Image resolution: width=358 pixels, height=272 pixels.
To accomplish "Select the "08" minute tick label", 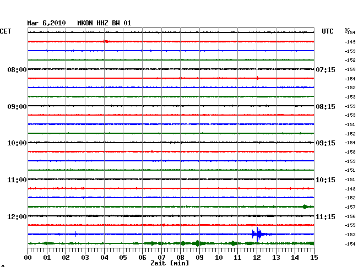I will tap(180, 257).
